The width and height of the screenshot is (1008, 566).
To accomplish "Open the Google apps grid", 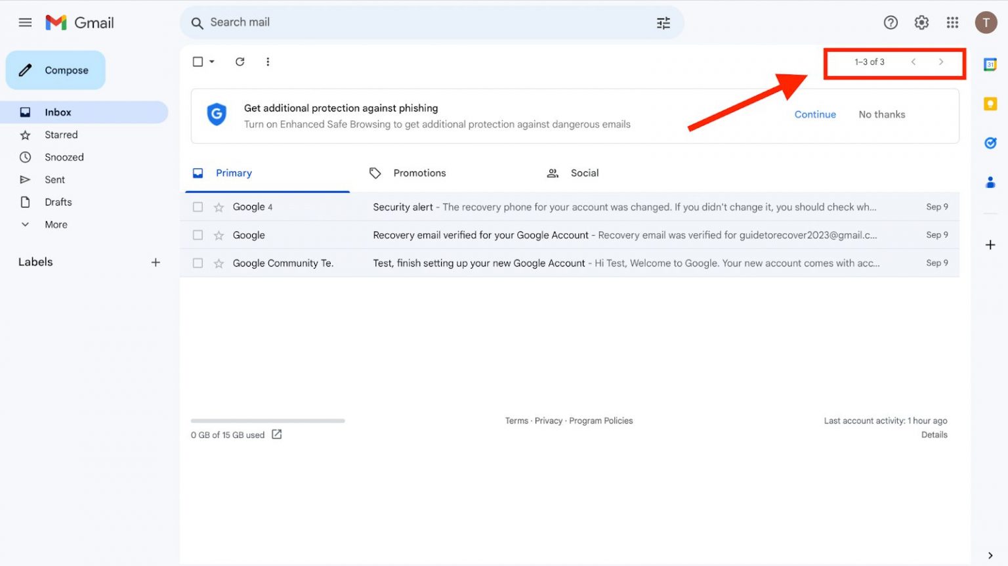I will point(953,22).
